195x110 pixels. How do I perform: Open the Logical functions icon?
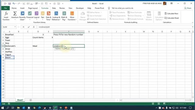click(37, 13)
